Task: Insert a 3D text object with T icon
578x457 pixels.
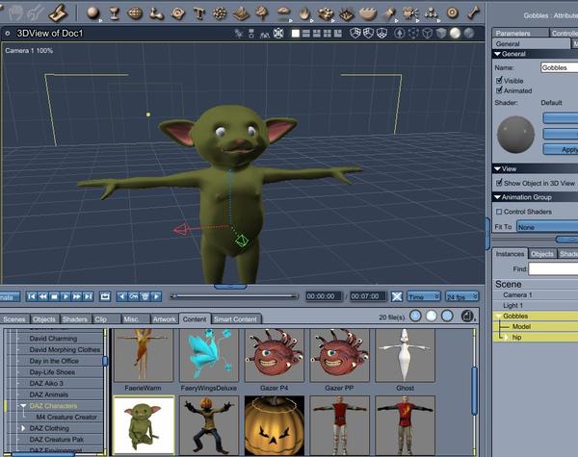Action: [198, 13]
